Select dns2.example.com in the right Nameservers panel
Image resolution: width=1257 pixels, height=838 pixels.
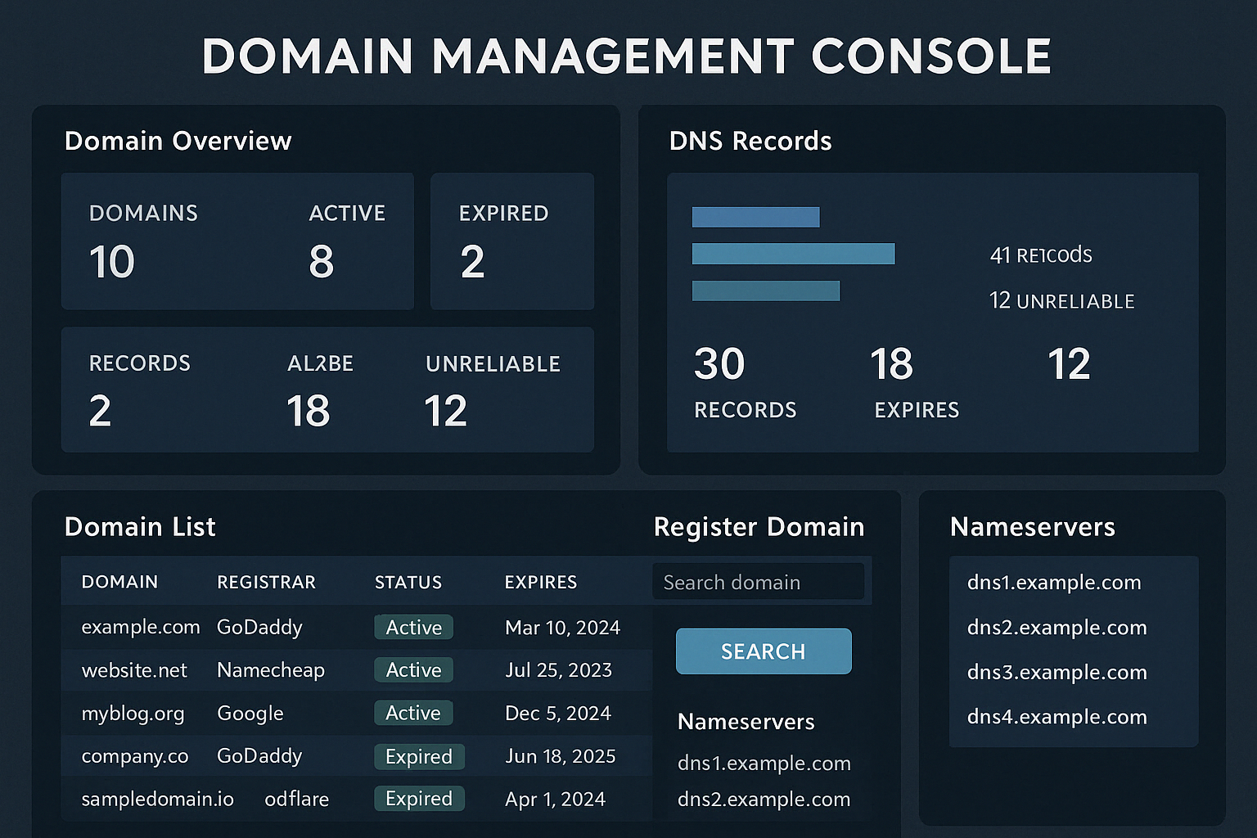click(x=1057, y=628)
